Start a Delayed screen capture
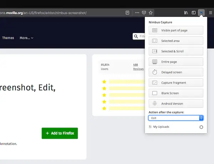The image size is (214, 164). pos(176,72)
